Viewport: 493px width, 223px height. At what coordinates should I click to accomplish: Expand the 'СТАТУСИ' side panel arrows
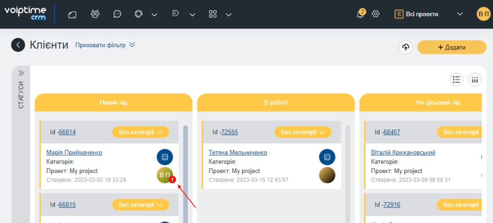click(x=21, y=73)
